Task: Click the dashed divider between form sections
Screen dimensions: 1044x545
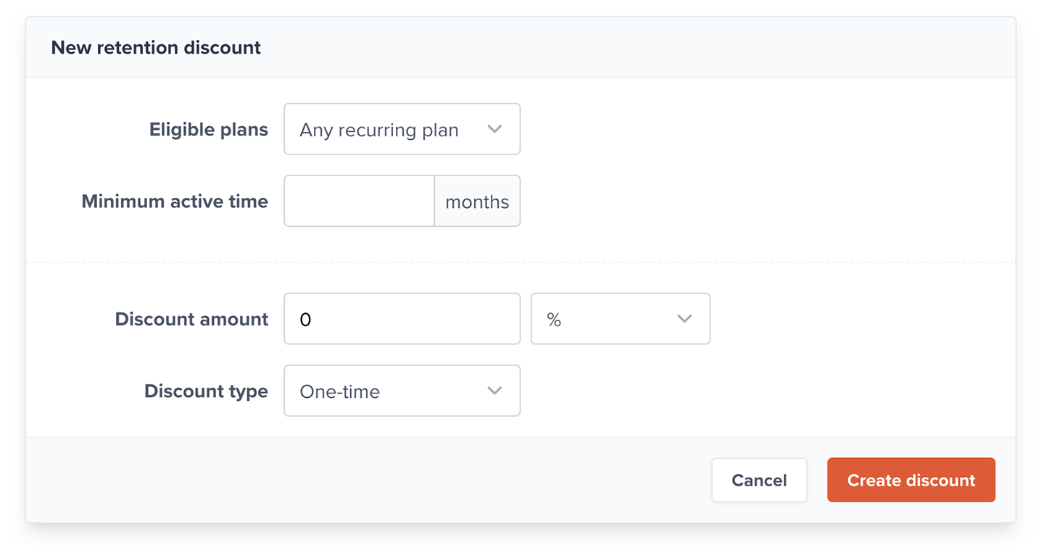Action: pos(521,262)
